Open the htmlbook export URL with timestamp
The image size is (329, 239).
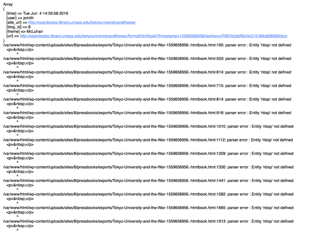pyautogui.click(x=153, y=36)
